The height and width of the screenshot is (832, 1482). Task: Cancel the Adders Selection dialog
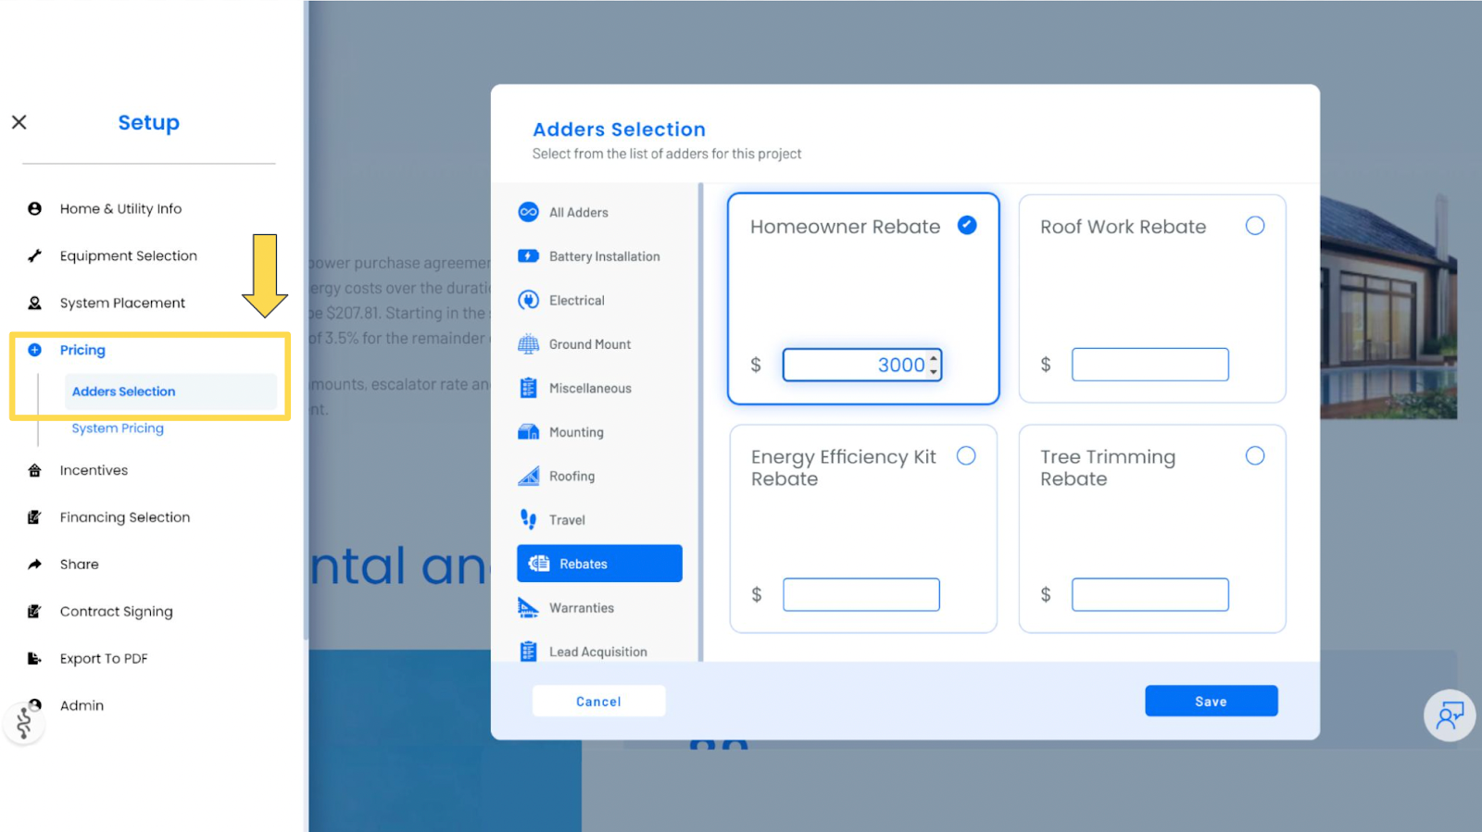(x=598, y=702)
